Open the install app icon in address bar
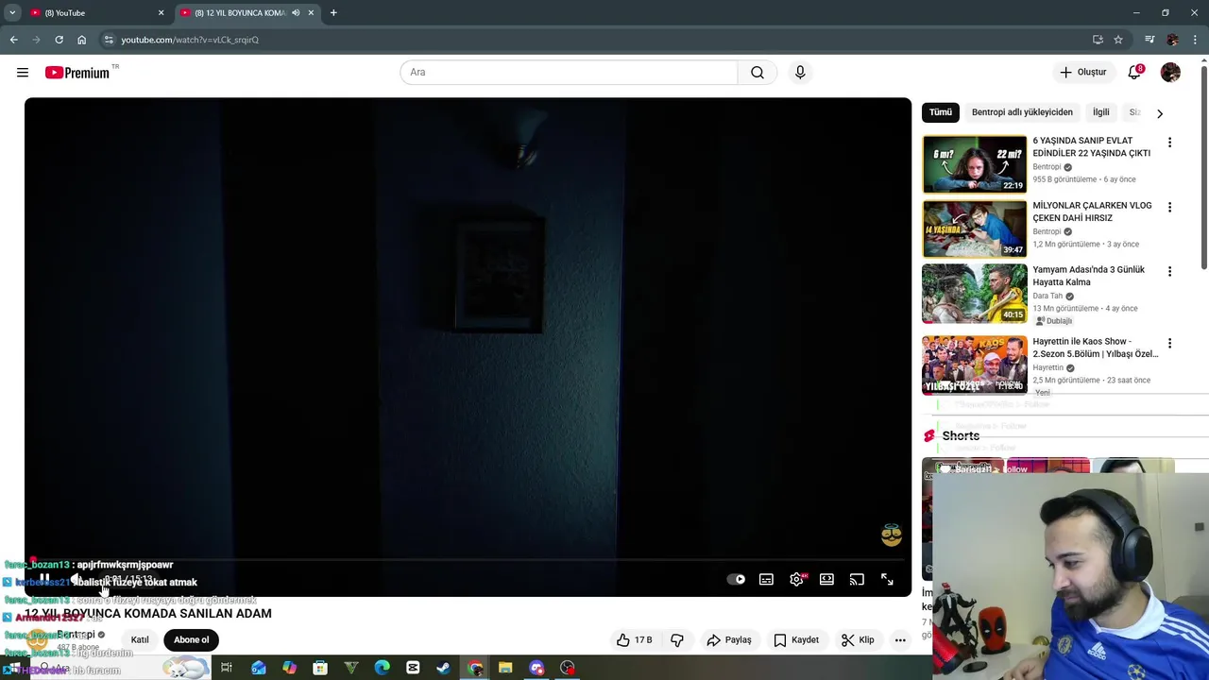The height and width of the screenshot is (680, 1209). tap(1098, 40)
